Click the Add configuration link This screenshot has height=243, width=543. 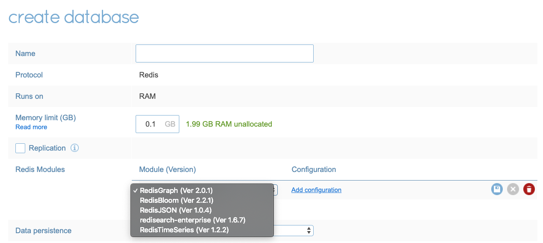pyautogui.click(x=316, y=190)
